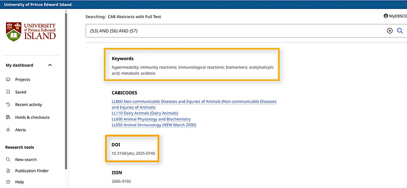The height and width of the screenshot is (188, 407).
Task: Clear the search box with X icon
Action: (390, 31)
